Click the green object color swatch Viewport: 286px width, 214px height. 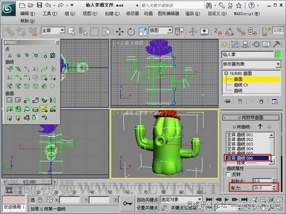tap(278, 54)
